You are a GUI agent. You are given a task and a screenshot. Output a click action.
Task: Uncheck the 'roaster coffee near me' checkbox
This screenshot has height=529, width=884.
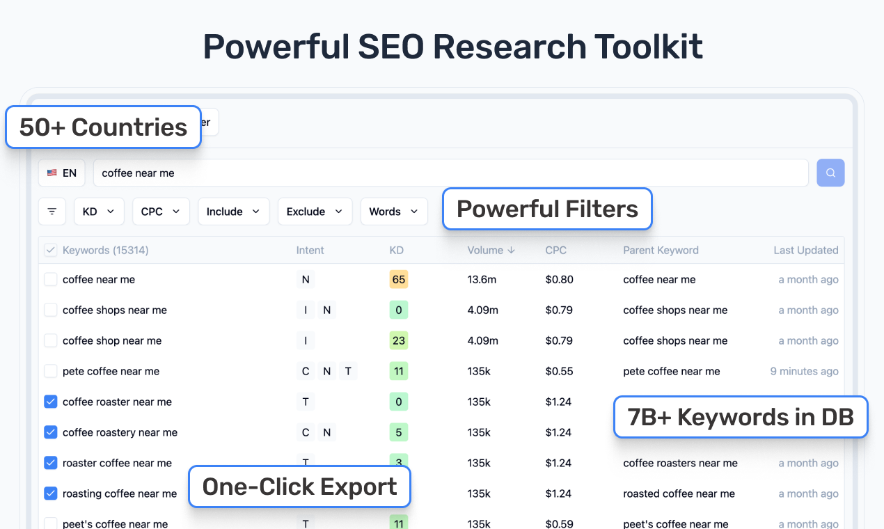[51, 463]
